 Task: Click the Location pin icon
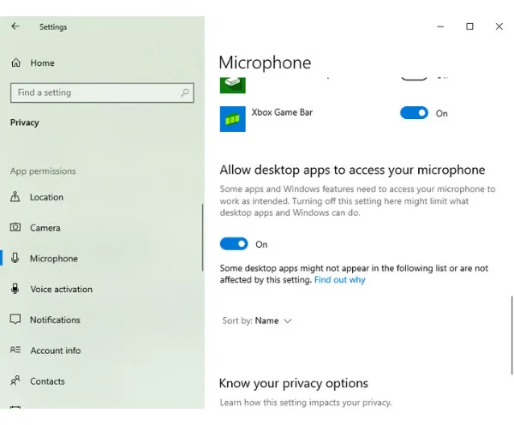pos(15,197)
